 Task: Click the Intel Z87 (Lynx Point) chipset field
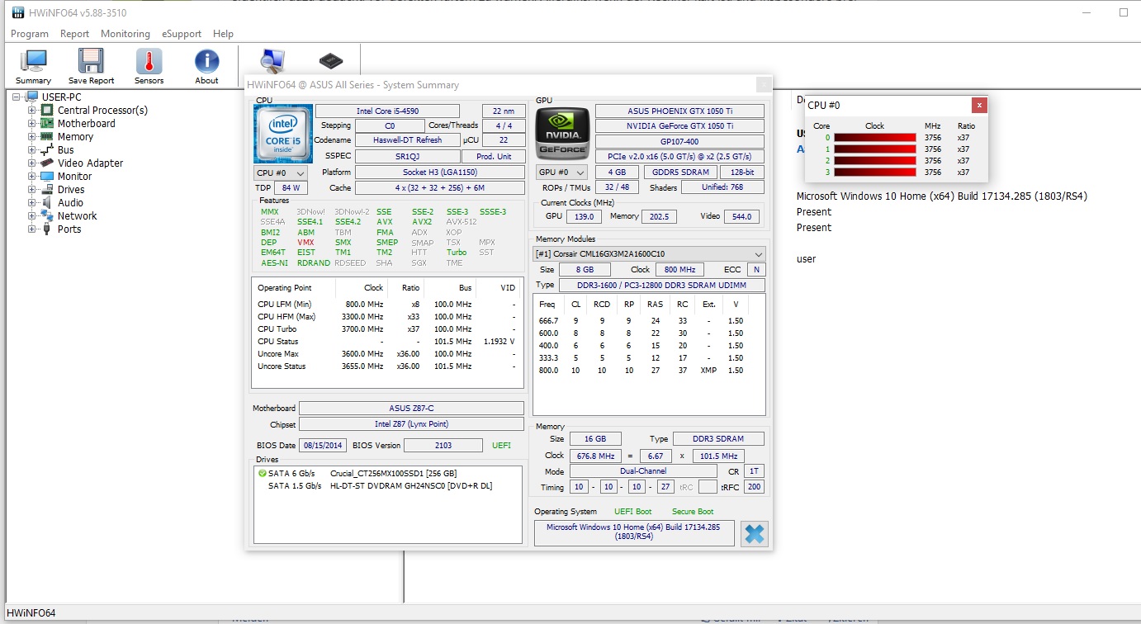click(411, 424)
